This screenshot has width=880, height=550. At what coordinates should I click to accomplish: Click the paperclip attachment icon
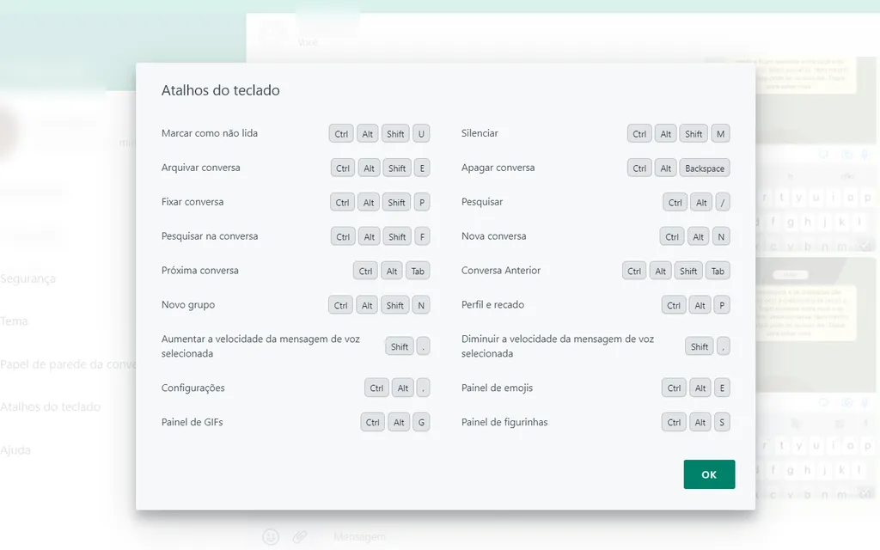[300, 536]
